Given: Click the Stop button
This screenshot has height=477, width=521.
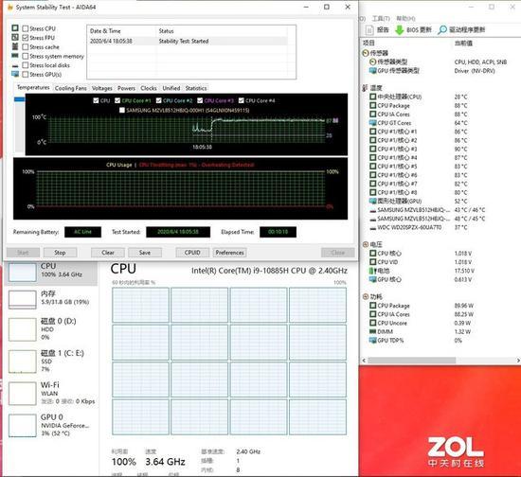Looking at the screenshot, I should tap(60, 253).
